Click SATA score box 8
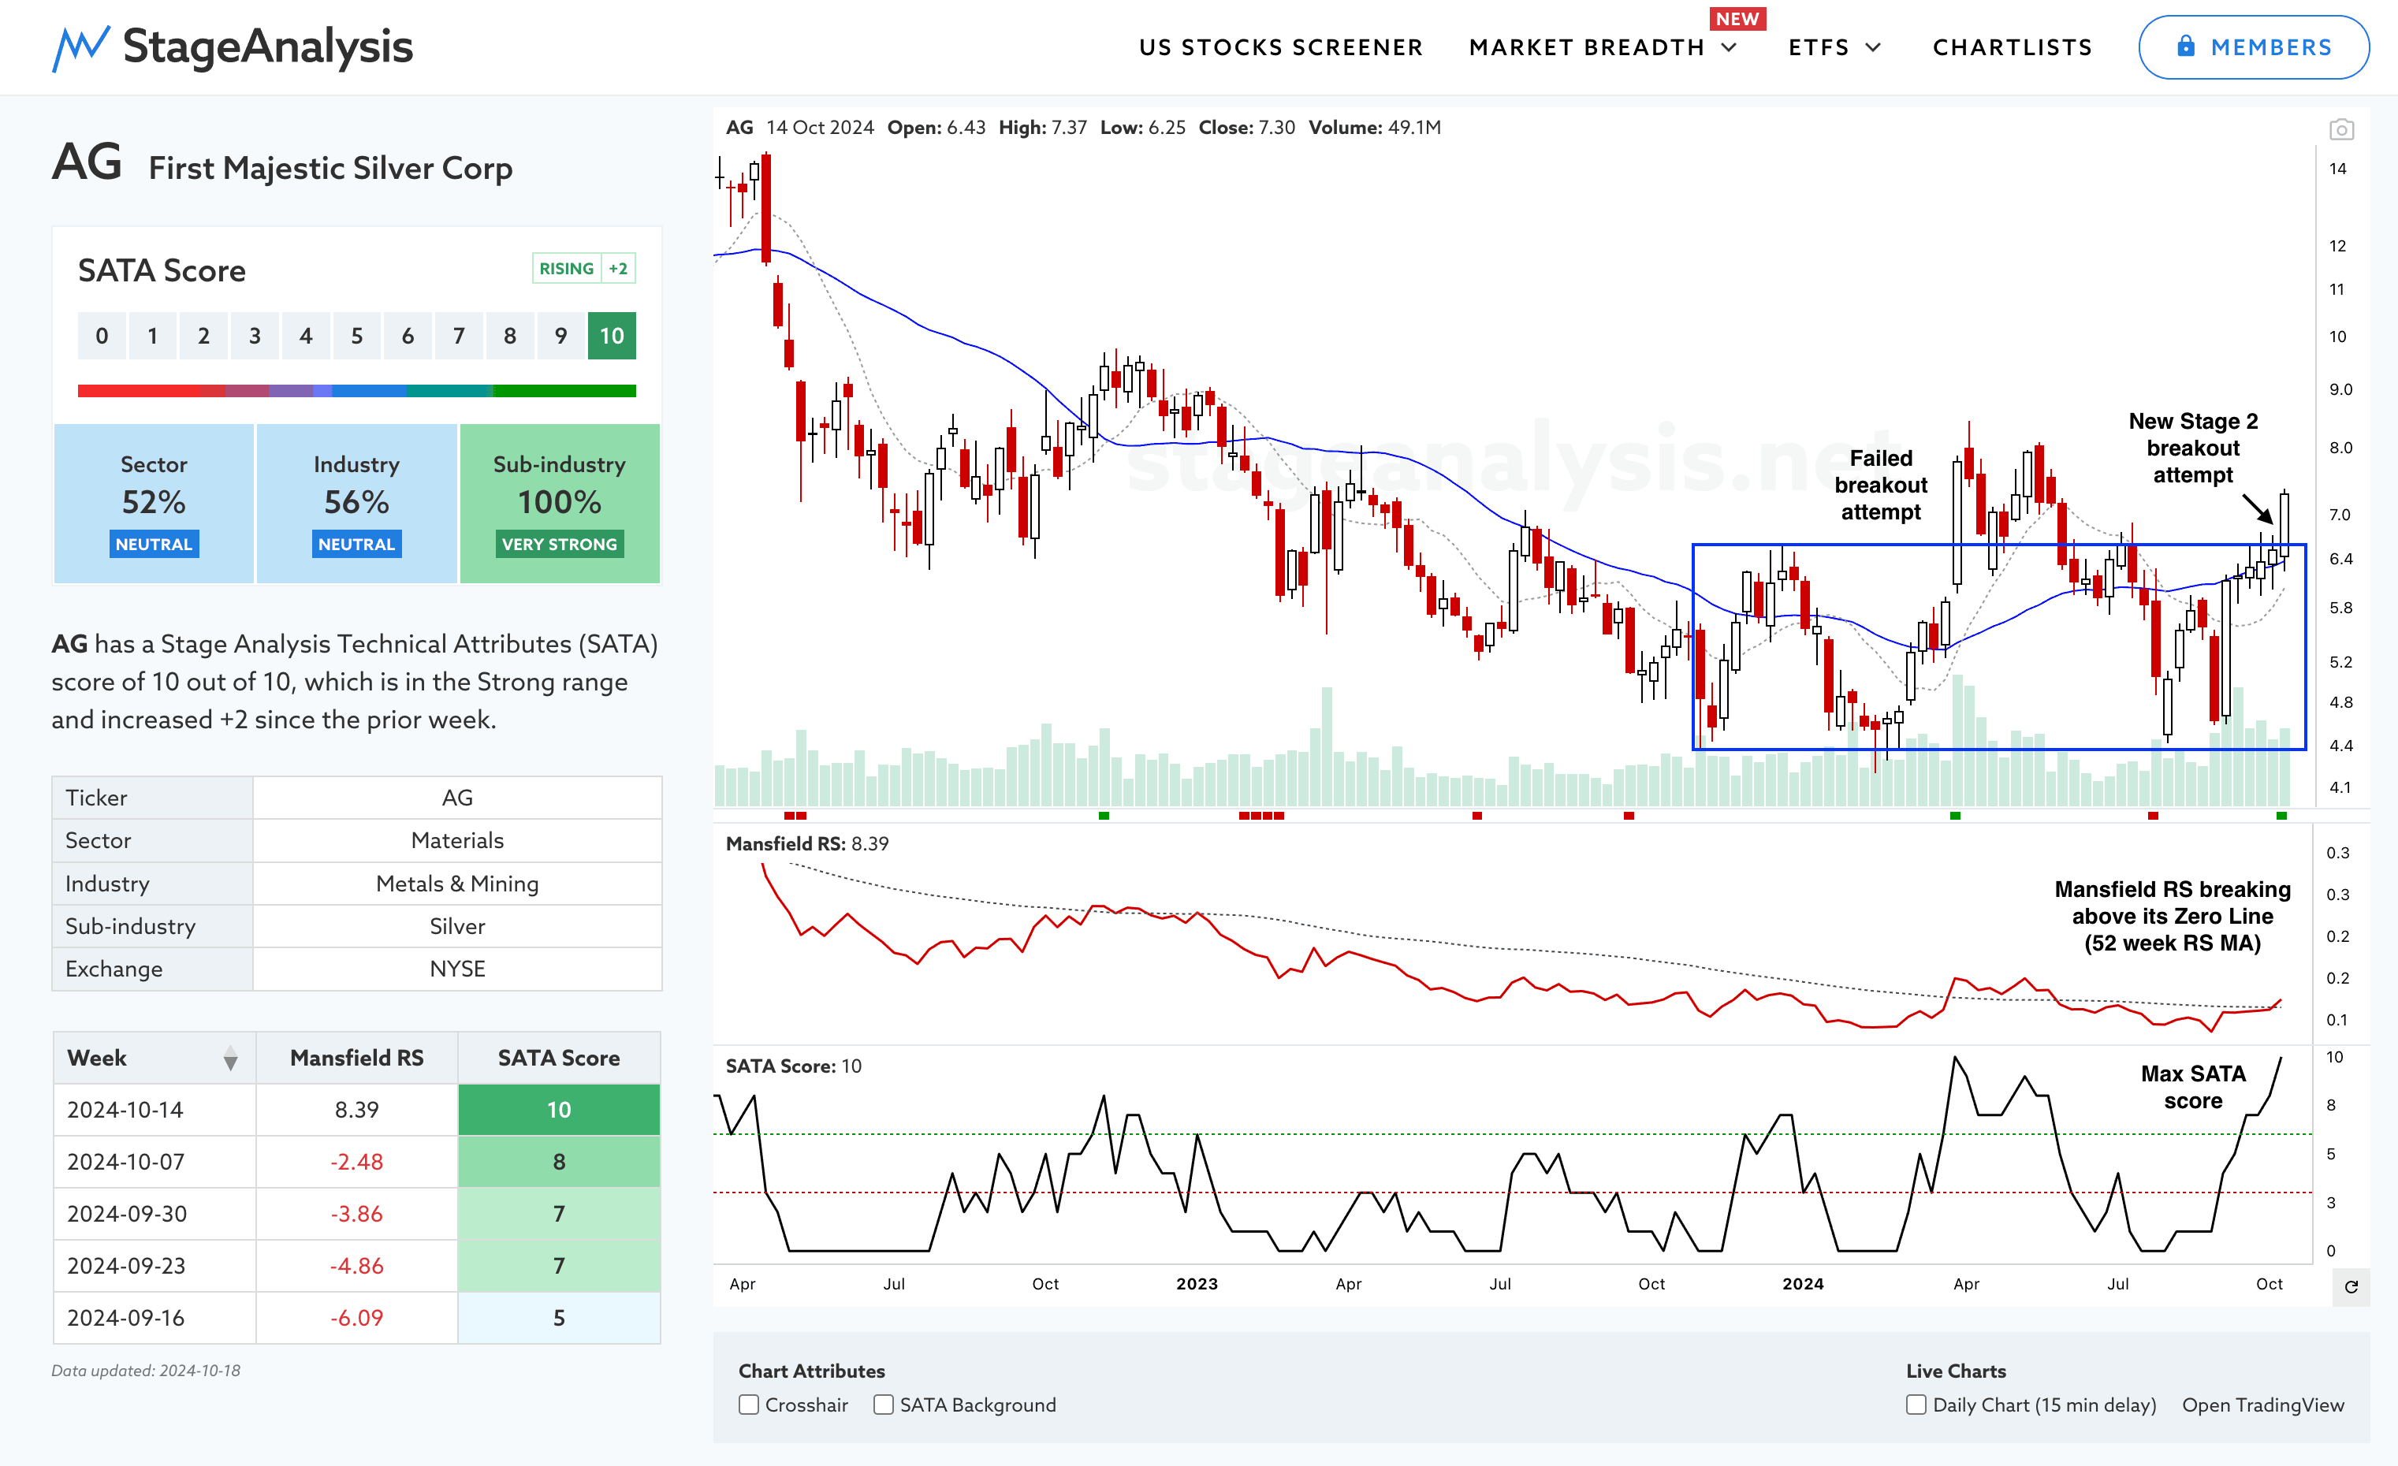The width and height of the screenshot is (2398, 1466). click(x=509, y=336)
